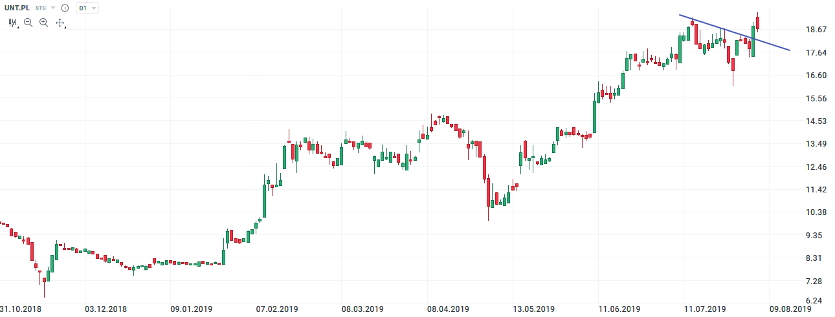The height and width of the screenshot is (317, 835).
Task: Click the 6.24 price axis label
Action: pyautogui.click(x=810, y=301)
